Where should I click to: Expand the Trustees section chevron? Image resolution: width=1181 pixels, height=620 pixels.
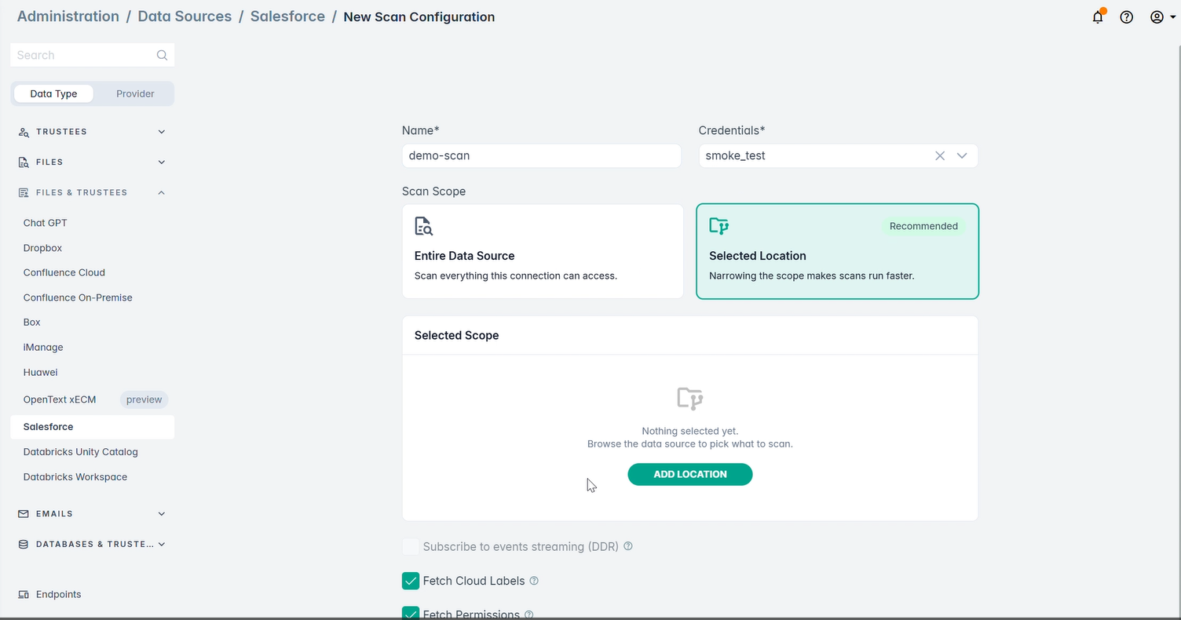coord(162,132)
